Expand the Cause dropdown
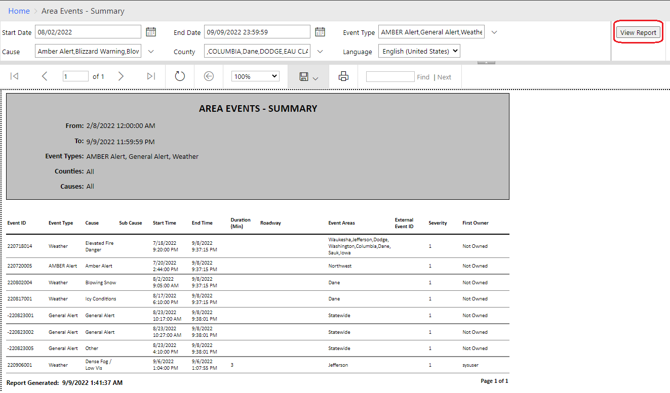This screenshot has height=393, width=670. (x=151, y=51)
